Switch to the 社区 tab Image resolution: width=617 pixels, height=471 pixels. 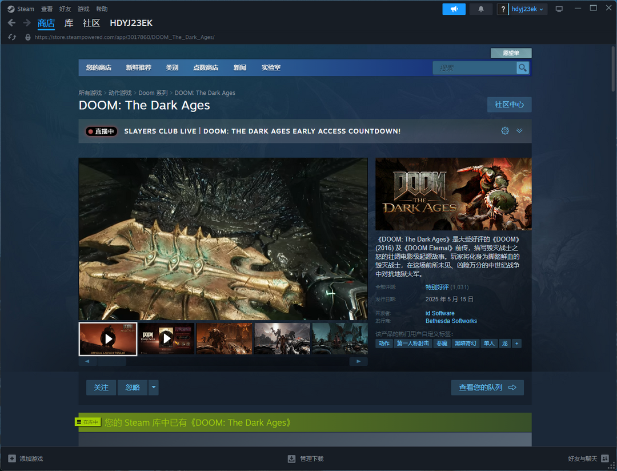91,23
